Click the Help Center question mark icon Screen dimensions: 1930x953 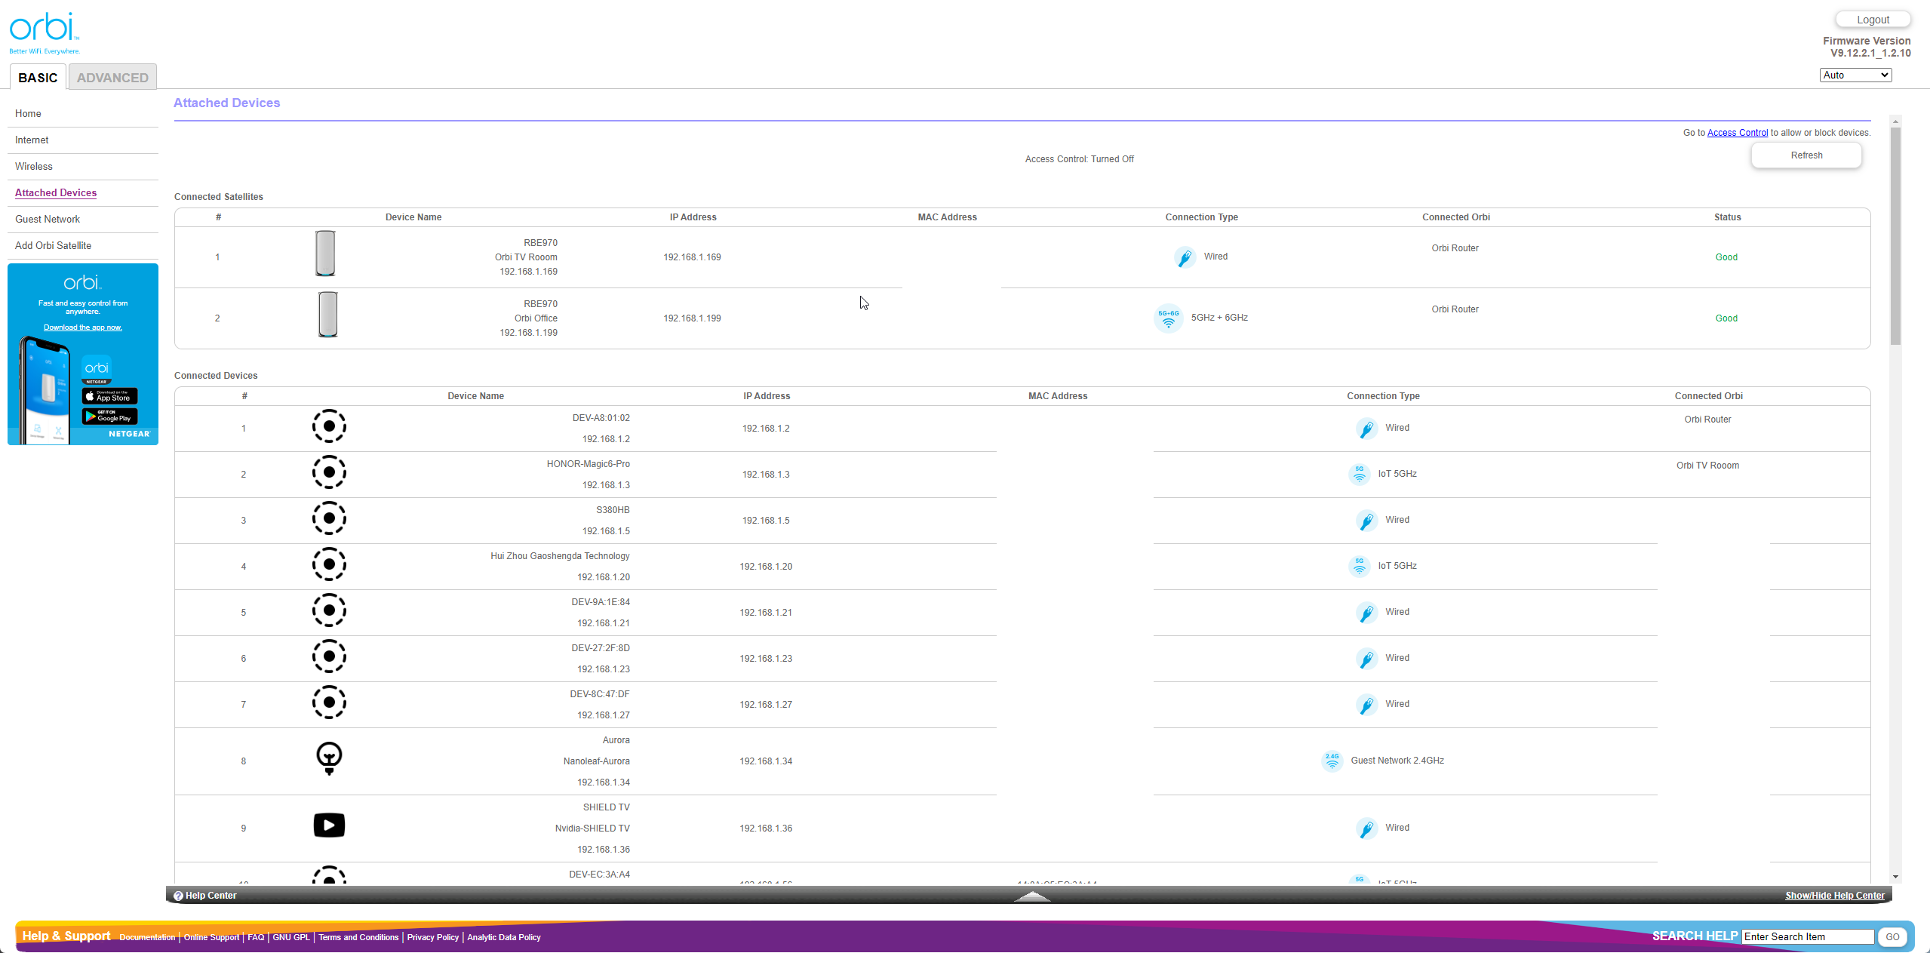coord(178,896)
